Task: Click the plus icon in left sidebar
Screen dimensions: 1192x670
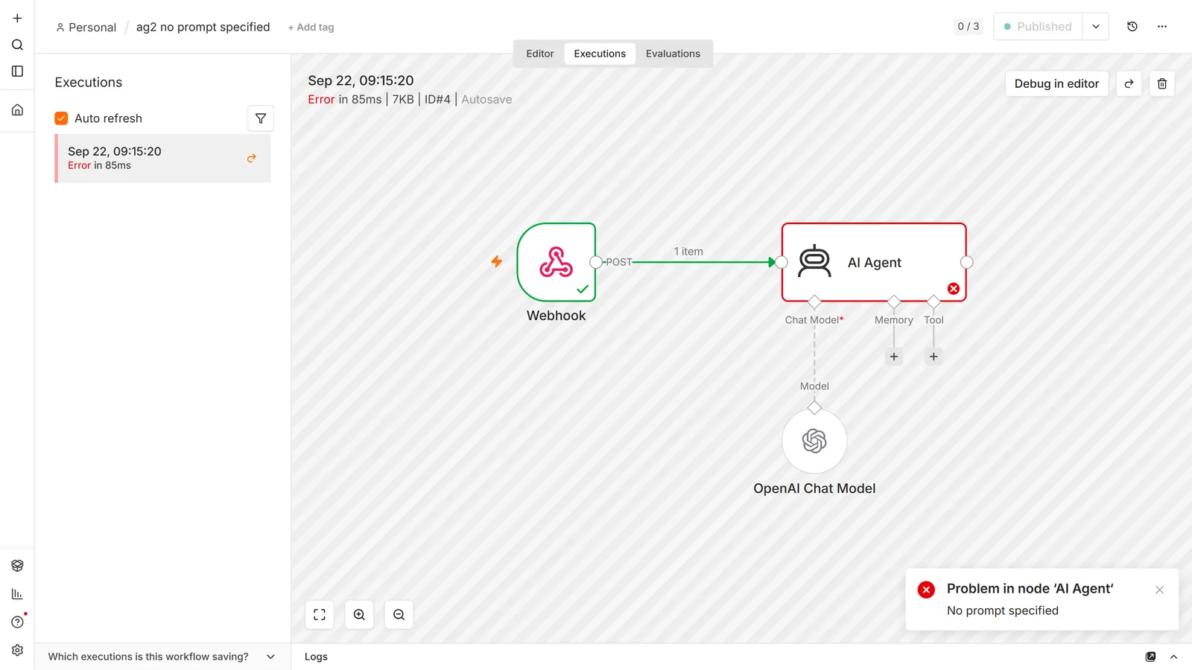Action: click(x=17, y=18)
